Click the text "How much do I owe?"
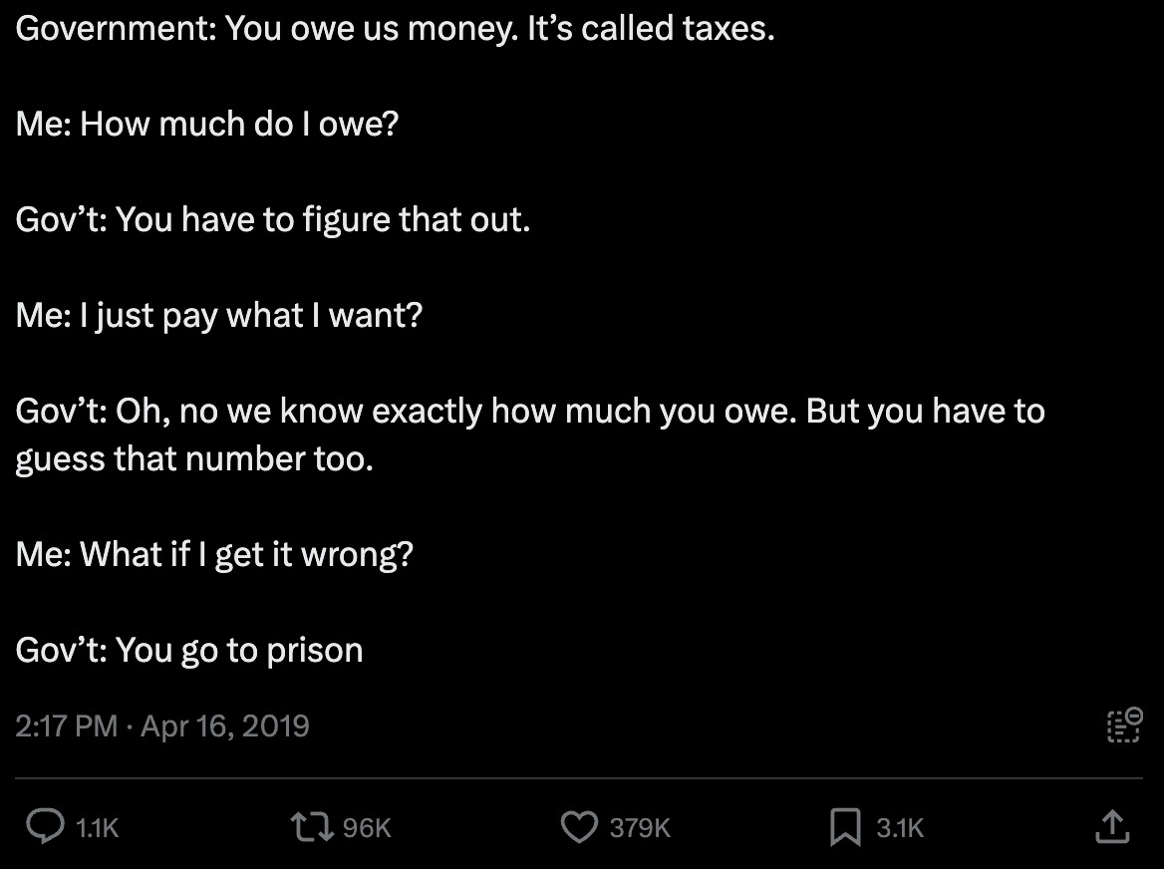This screenshot has height=869, width=1164. (x=239, y=124)
